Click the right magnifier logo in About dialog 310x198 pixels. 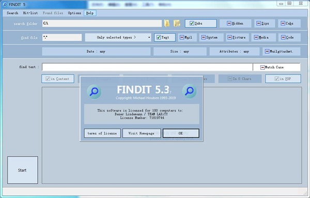(190, 92)
